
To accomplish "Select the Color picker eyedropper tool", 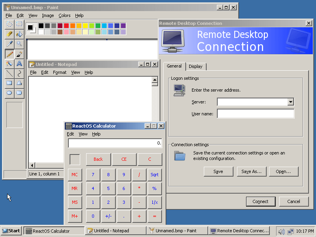I will [9, 44].
